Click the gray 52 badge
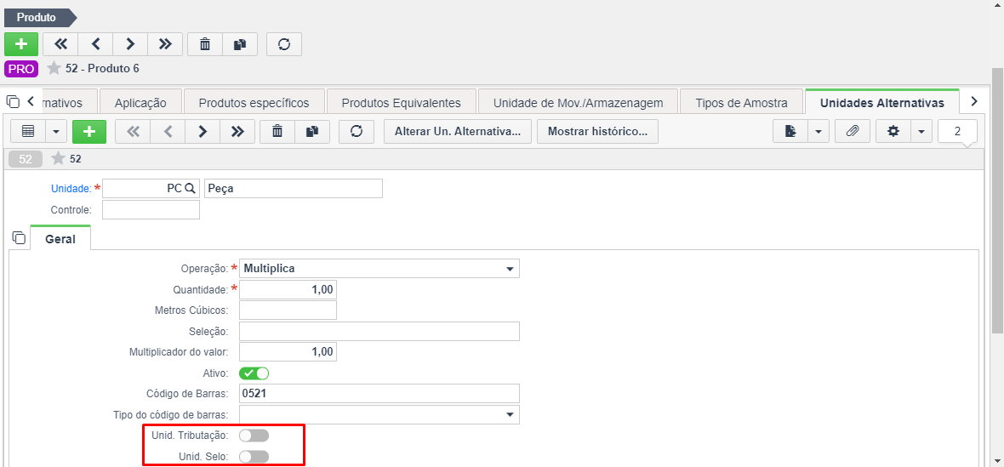 tap(26, 159)
